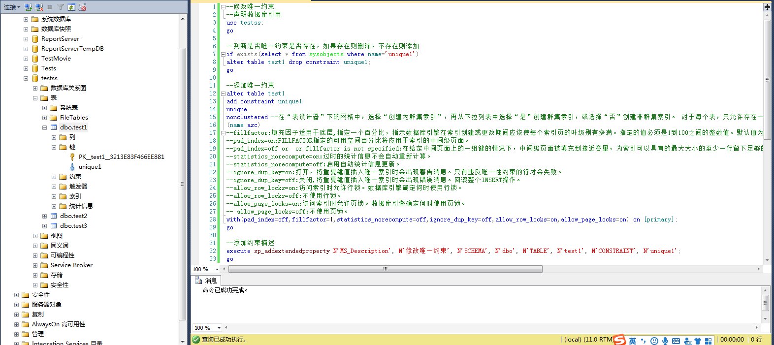Open the messages pane zoom 100 % dropdown

tap(219, 328)
